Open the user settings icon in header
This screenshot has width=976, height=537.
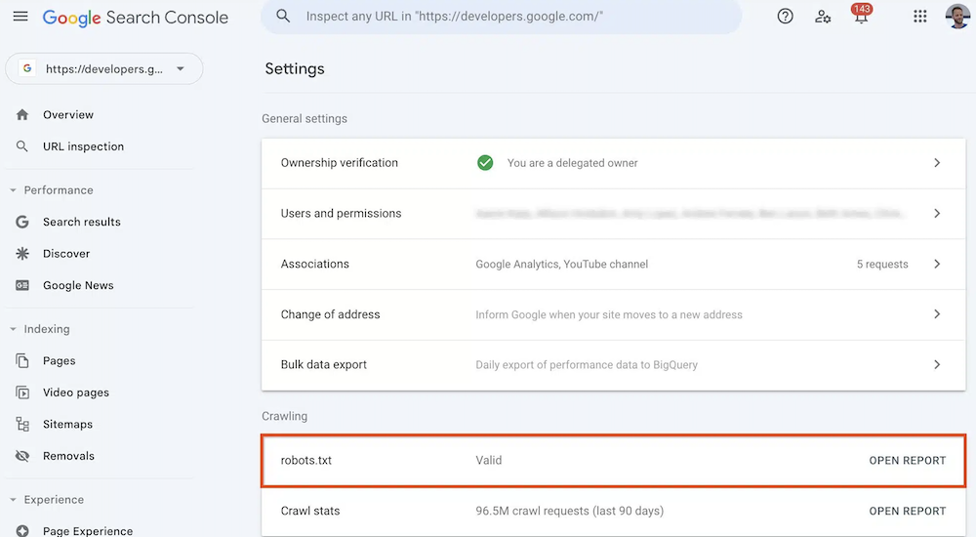823,17
